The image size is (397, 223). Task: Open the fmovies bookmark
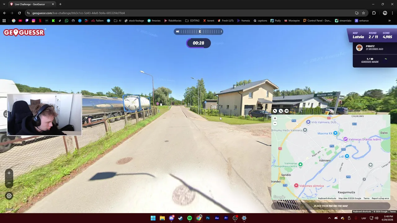point(154,21)
